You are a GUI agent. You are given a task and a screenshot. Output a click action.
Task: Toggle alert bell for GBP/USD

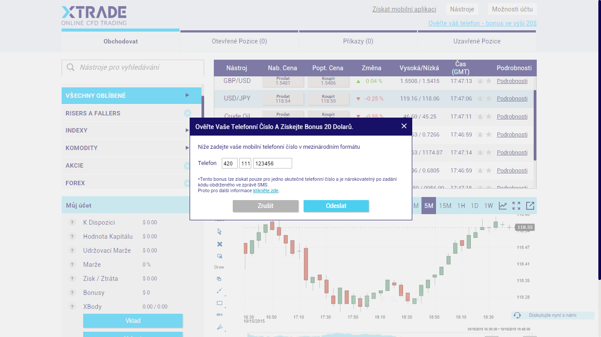[480, 81]
